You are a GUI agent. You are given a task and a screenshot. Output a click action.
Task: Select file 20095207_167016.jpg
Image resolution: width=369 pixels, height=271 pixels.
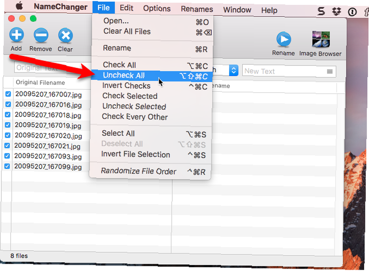pos(48,105)
